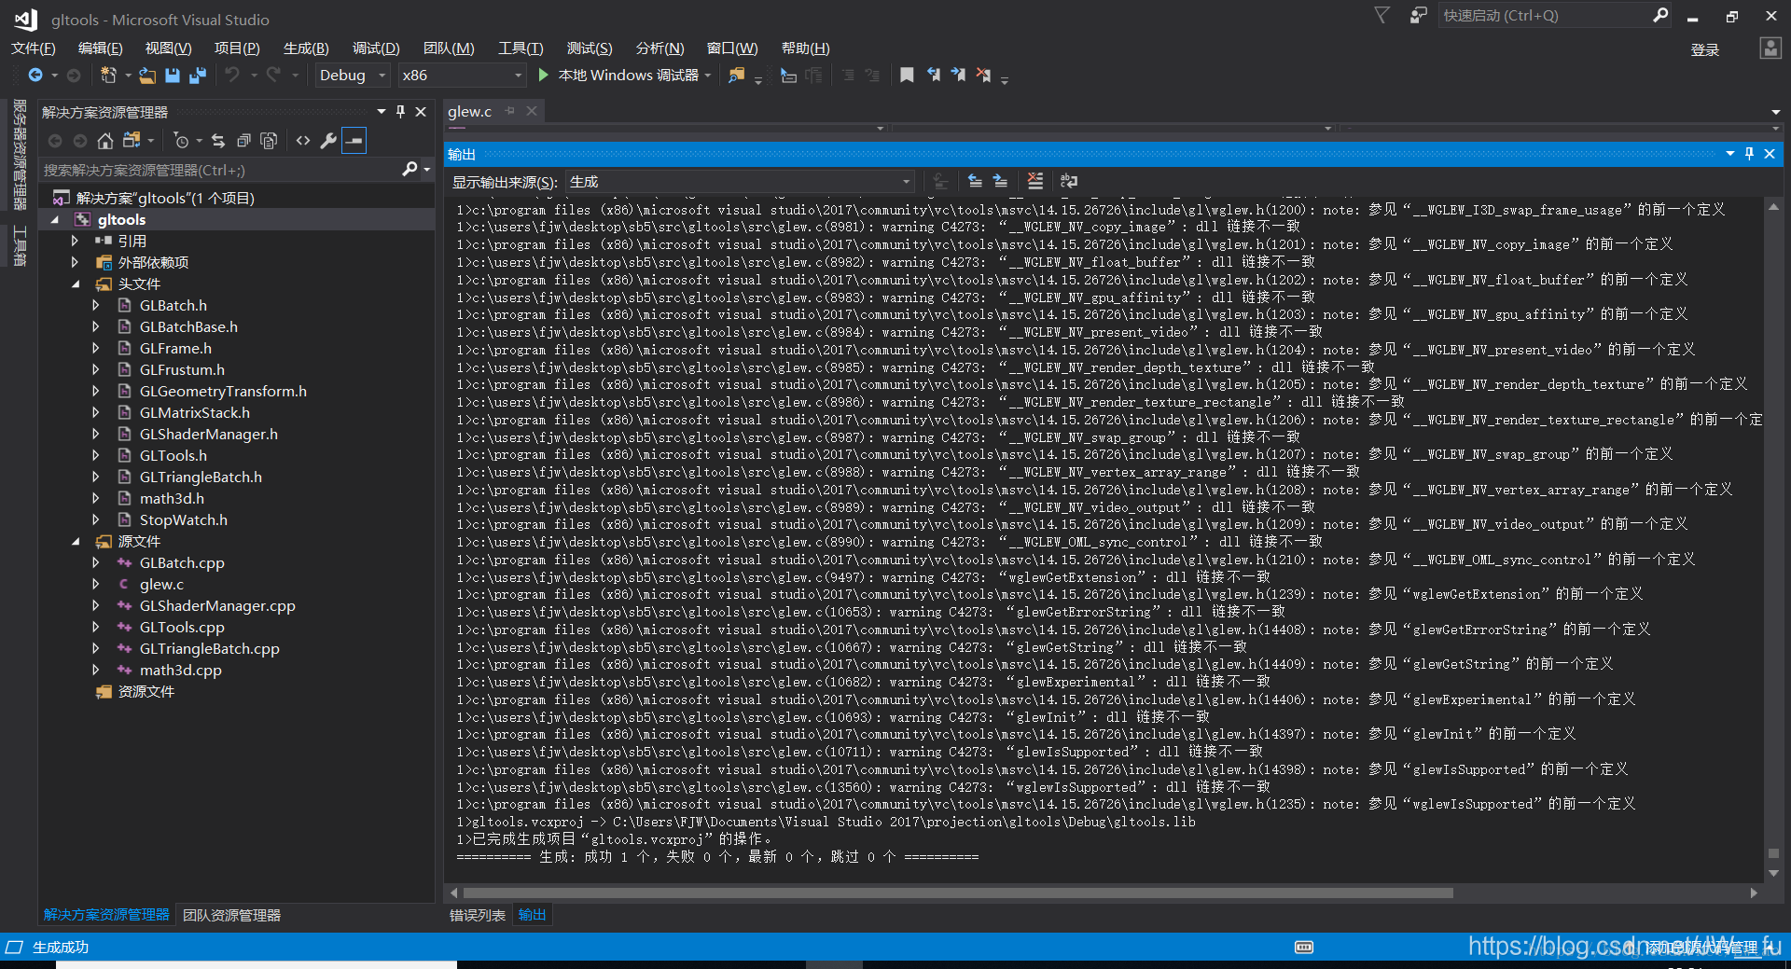The height and width of the screenshot is (969, 1791).
Task: Collapse the 头文件 folder
Action: 76,284
